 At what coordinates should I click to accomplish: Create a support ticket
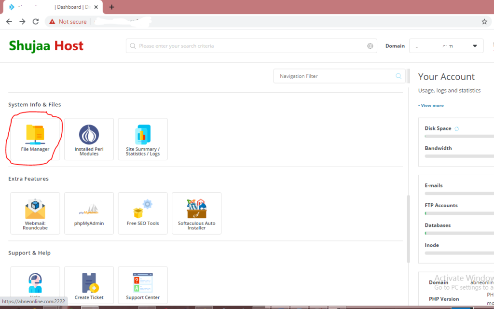[x=89, y=285]
